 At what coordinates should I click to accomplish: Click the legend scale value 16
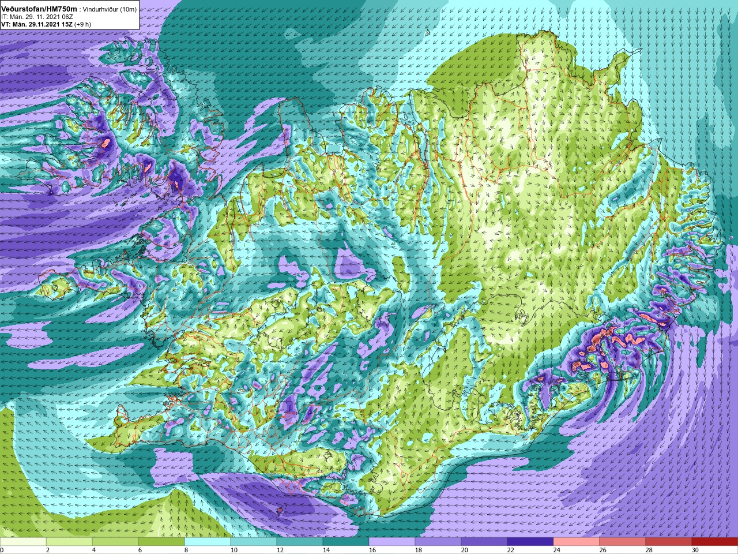(373, 550)
